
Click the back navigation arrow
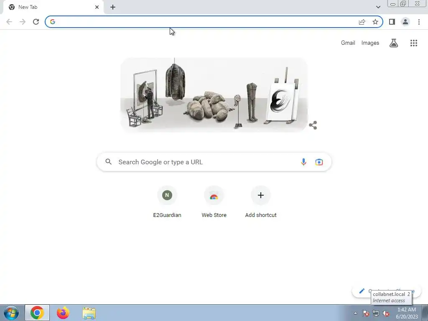tap(9, 22)
